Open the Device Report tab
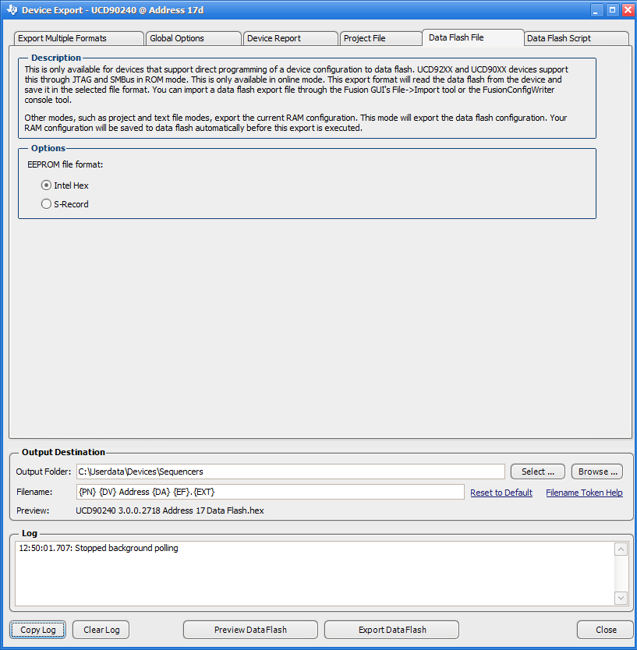The image size is (637, 650). point(290,37)
